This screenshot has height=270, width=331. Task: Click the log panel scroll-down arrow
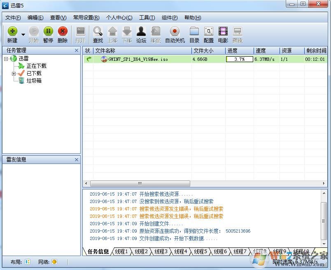(x=324, y=244)
